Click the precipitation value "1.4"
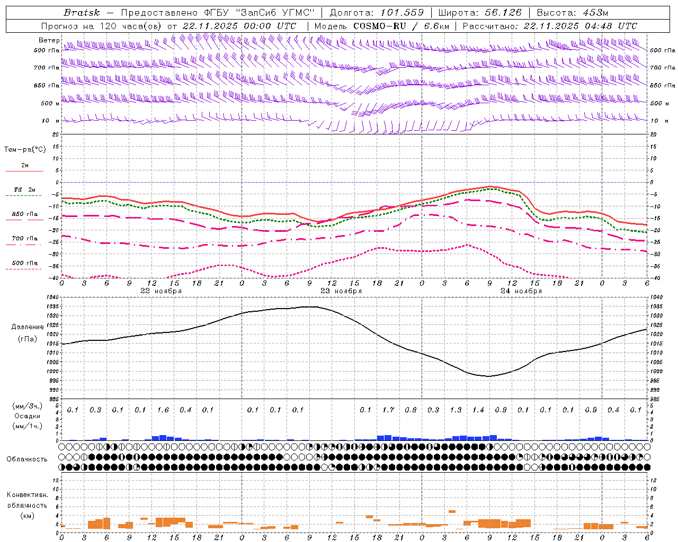 [x=478, y=410]
